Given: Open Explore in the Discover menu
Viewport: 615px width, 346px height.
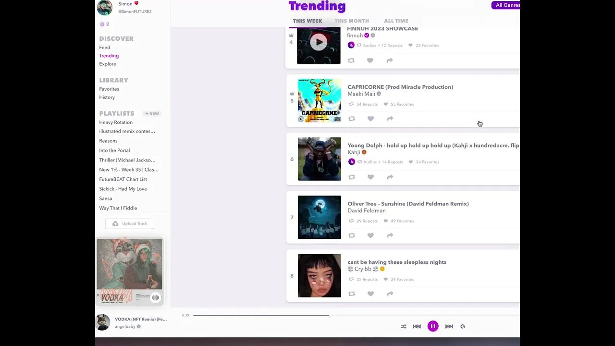Looking at the screenshot, I should tap(108, 64).
